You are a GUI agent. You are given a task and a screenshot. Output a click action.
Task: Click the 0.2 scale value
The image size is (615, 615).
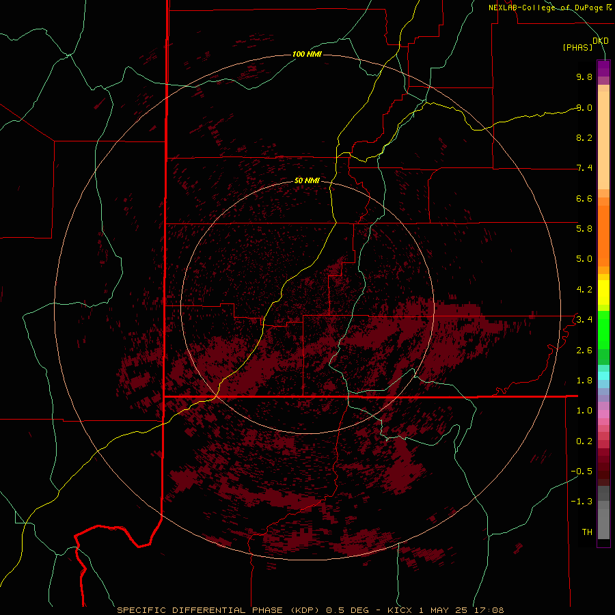coord(584,441)
